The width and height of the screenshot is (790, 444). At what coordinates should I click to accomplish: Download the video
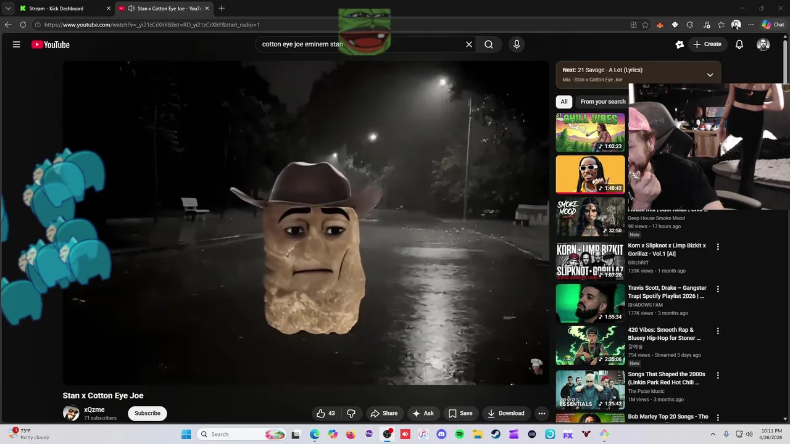point(506,413)
